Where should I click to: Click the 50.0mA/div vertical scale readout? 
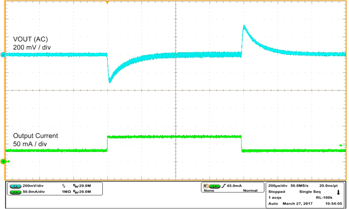pos(34,192)
